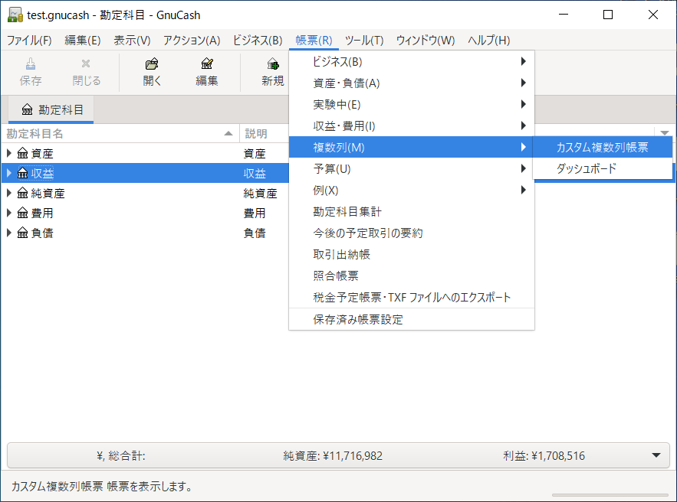677x502 pixels.
Task: Expand the 純資産 account tree row
Action: point(8,193)
